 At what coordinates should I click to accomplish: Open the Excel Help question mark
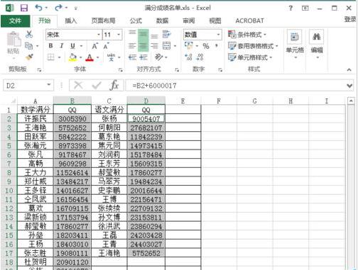point(291,9)
